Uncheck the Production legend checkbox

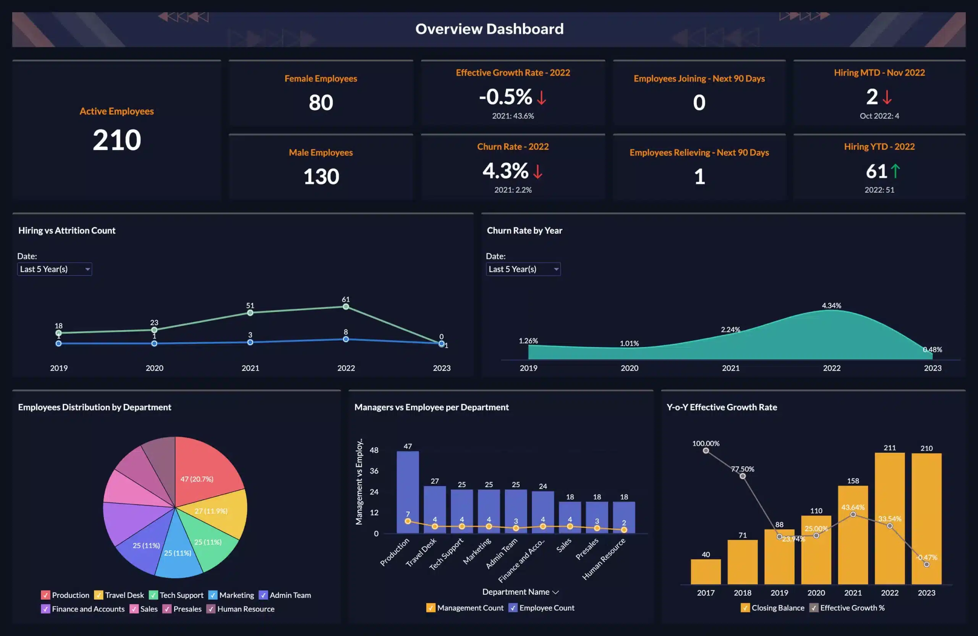coord(45,595)
